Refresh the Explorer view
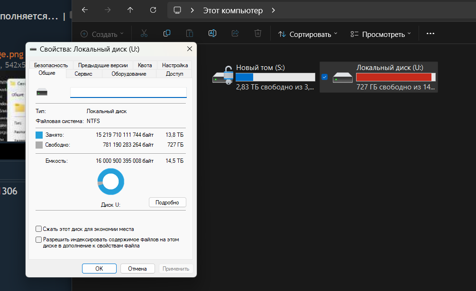The image size is (476, 291). point(153,10)
